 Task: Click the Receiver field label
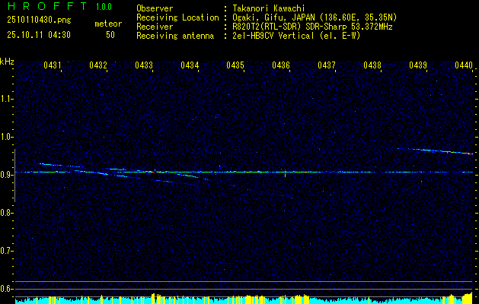(x=155, y=27)
